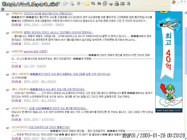Expand the Edit button dropdown arrow
The width and height of the screenshot is (187, 140).
point(83,3)
